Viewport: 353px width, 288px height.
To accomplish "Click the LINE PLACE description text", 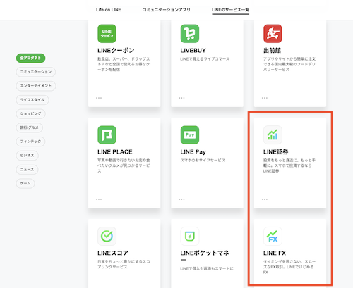I will click(x=124, y=165).
